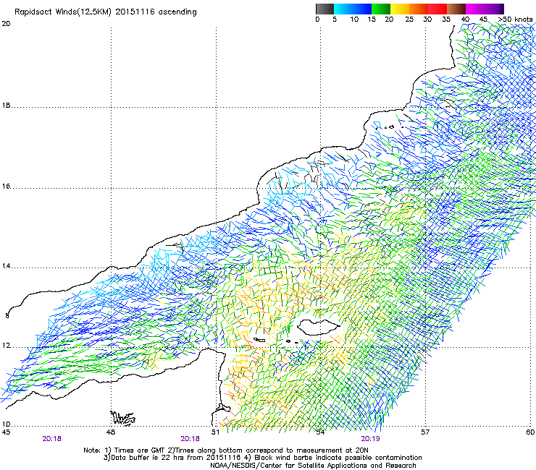Click the latitude axis label "12"
The image size is (536, 470).
[x=6, y=346]
